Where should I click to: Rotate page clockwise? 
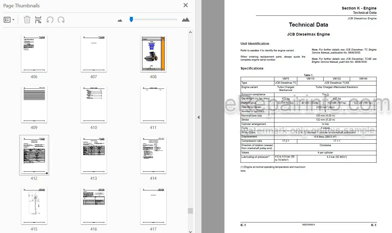(x=61, y=20)
